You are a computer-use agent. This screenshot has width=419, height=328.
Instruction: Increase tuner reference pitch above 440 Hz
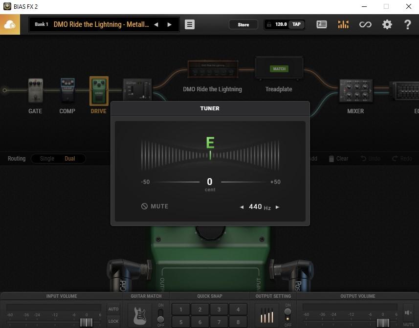pos(277,207)
